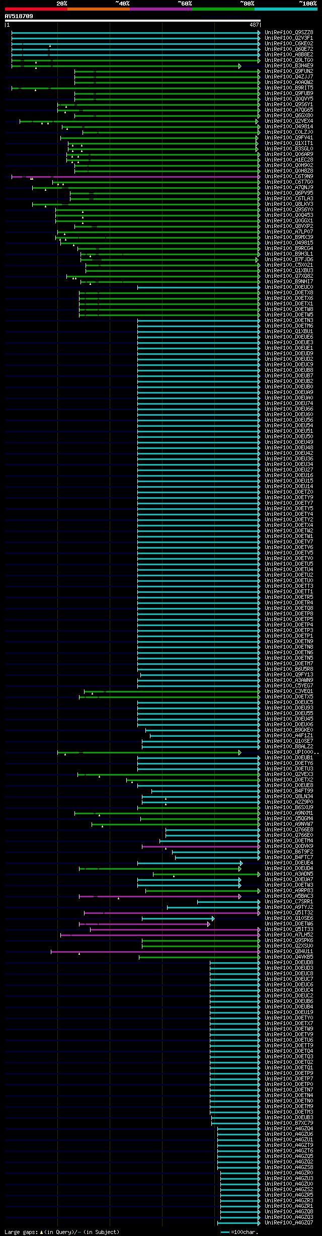Image resolution: width=322 pixels, height=1236 pixels.
Task: Select label UniRef100_D0EUC0
Action: click(x=289, y=287)
